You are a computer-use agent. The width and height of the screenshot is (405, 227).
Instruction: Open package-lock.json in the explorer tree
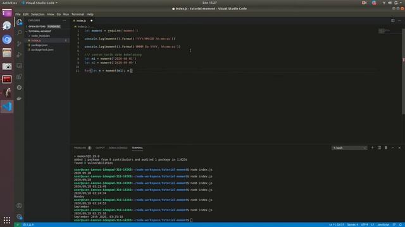click(x=42, y=50)
